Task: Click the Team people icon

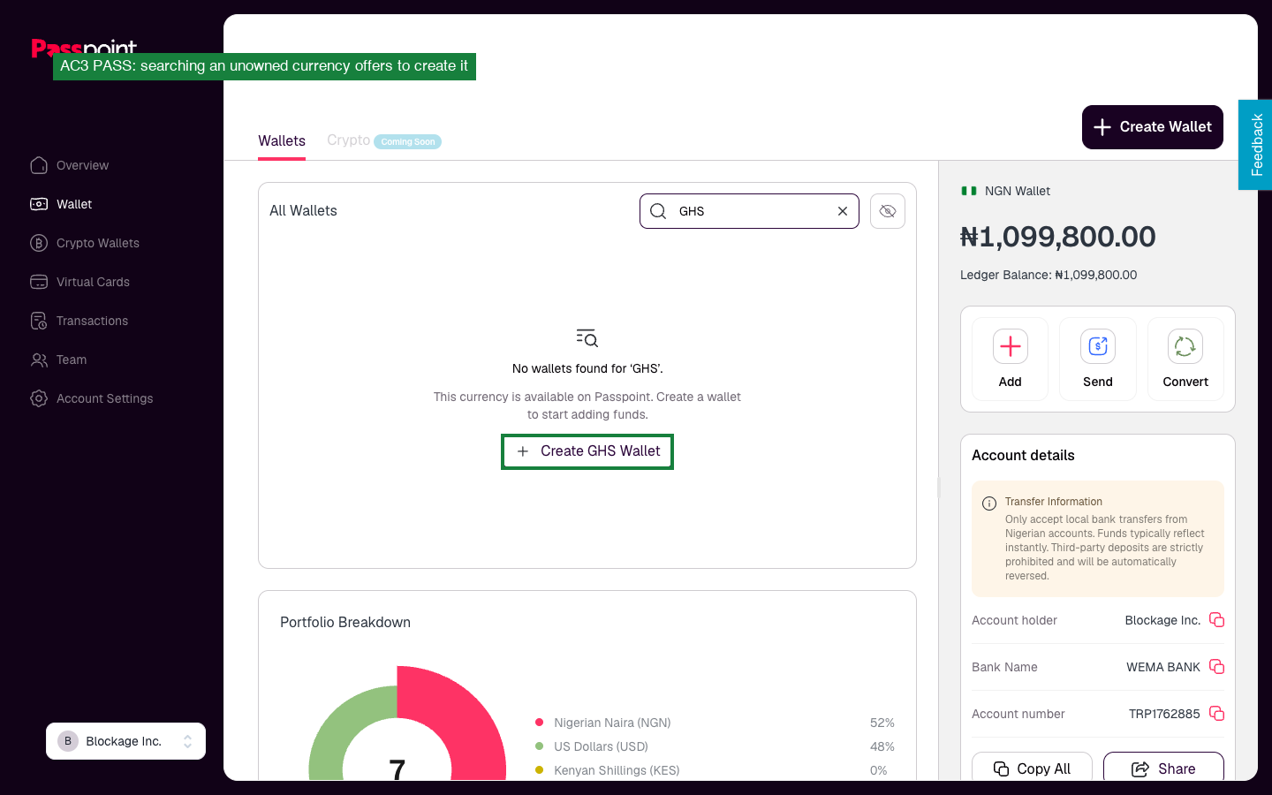Action: click(39, 360)
